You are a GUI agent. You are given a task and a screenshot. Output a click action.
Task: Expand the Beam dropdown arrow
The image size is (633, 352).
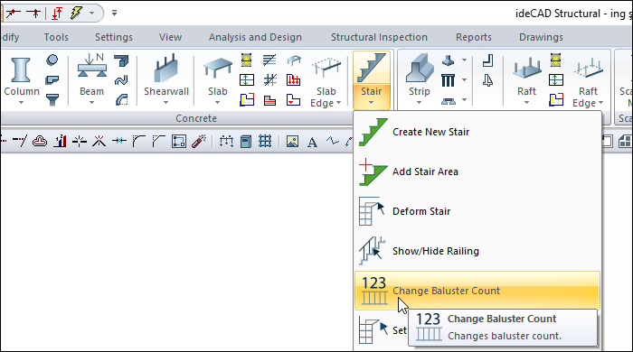91,103
